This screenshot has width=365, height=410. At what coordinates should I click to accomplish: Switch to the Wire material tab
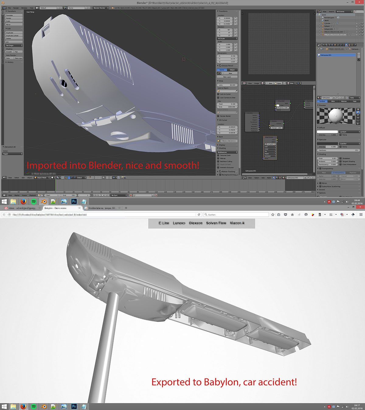pyautogui.click(x=333, y=101)
